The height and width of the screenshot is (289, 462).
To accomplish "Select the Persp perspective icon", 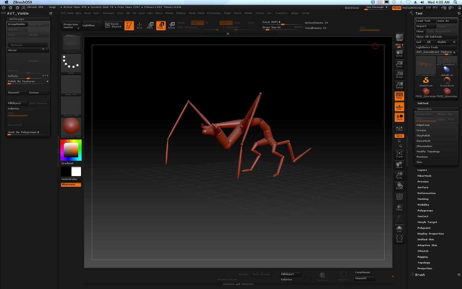I will coord(399,96).
